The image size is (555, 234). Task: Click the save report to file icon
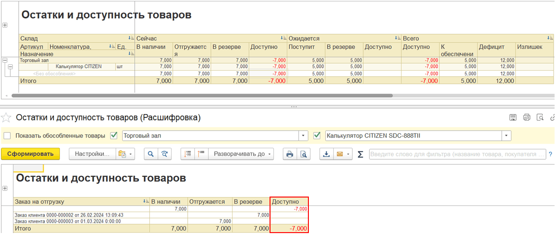[326, 154]
